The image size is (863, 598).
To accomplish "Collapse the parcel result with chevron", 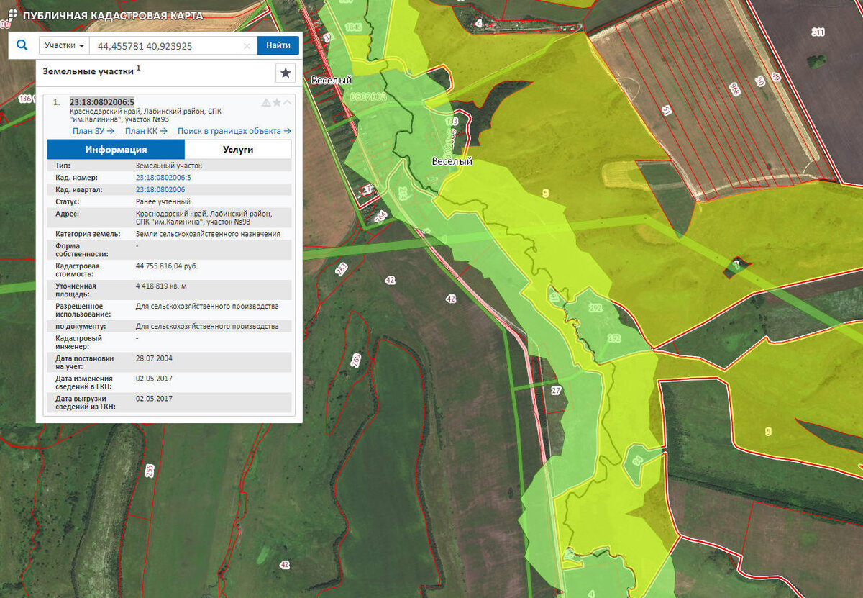I will pyautogui.click(x=288, y=103).
